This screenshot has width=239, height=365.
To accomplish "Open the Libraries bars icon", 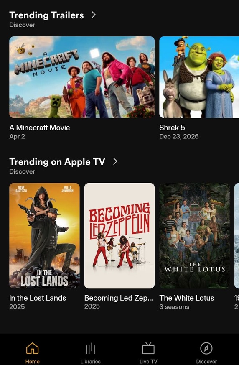I will (x=90, y=348).
